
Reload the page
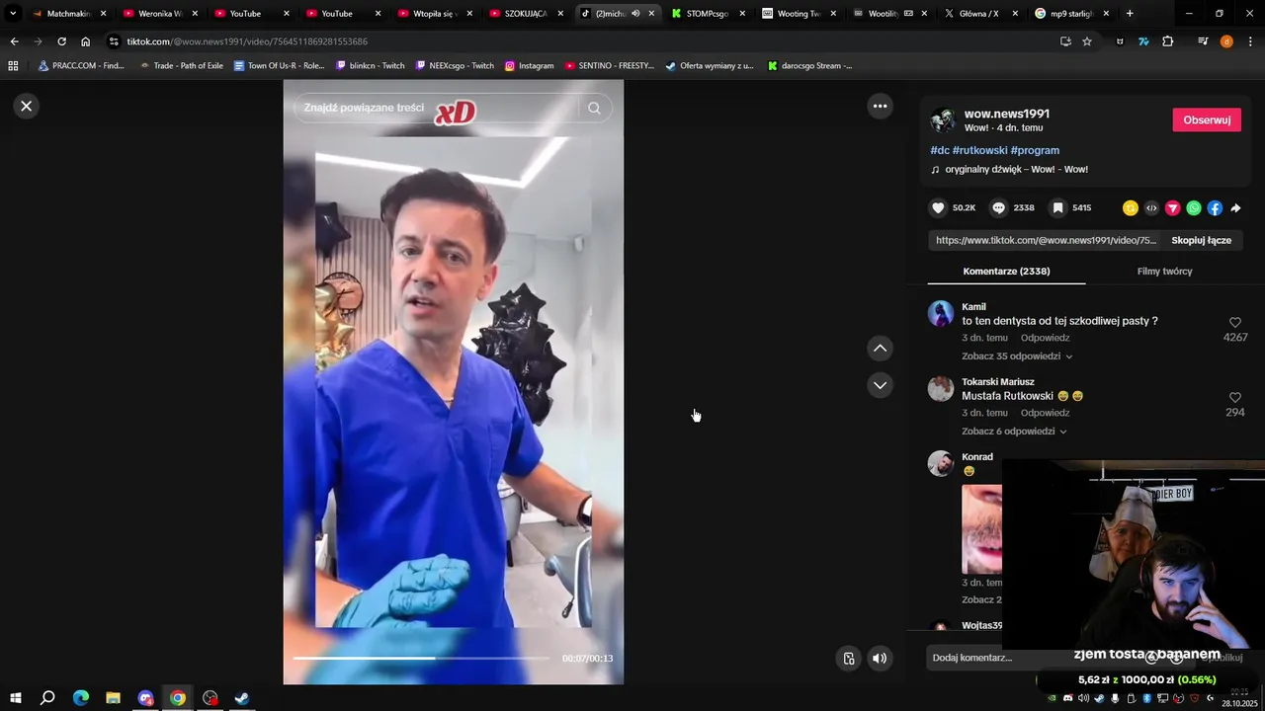click(x=61, y=41)
